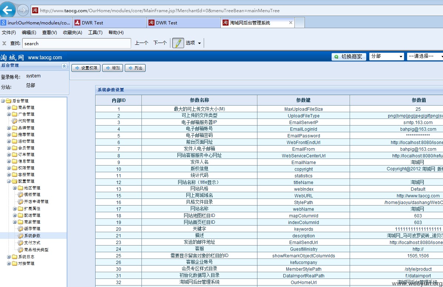Image resolution: width=443 pixels, height=287 pixels.
Task: Click the 切换商家 button
Action: [349, 57]
